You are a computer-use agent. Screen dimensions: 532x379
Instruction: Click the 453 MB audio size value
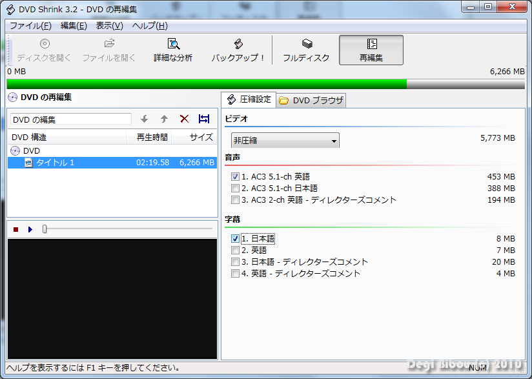[x=501, y=176]
